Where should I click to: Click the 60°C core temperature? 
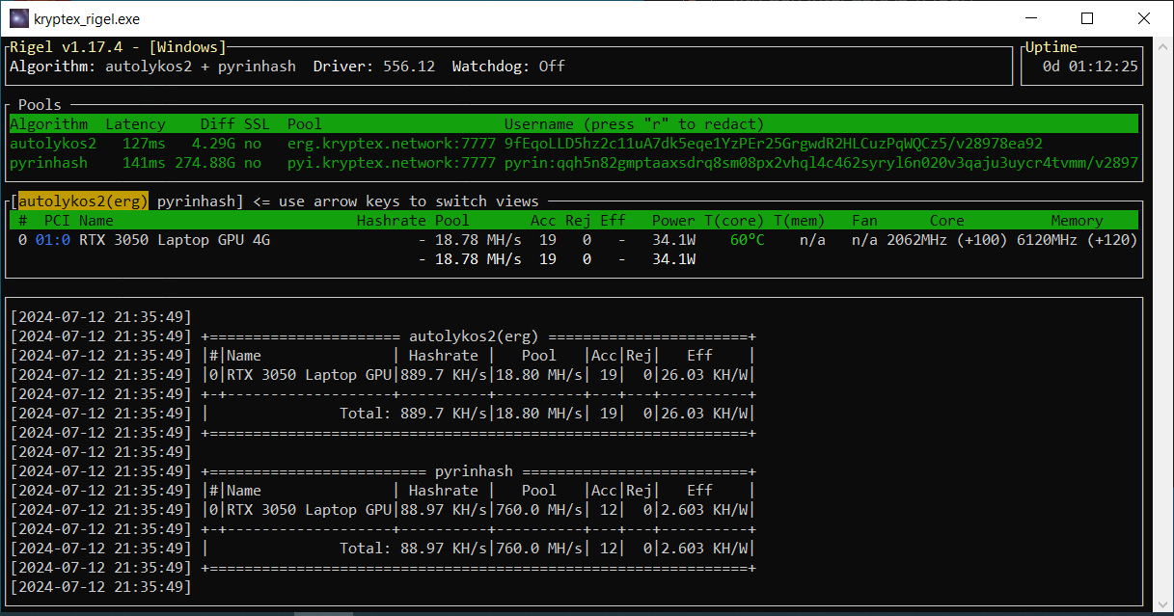coord(747,239)
